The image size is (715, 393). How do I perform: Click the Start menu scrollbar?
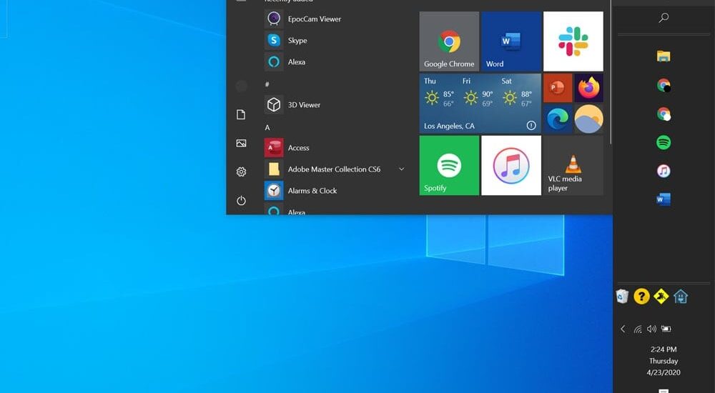pos(611,73)
